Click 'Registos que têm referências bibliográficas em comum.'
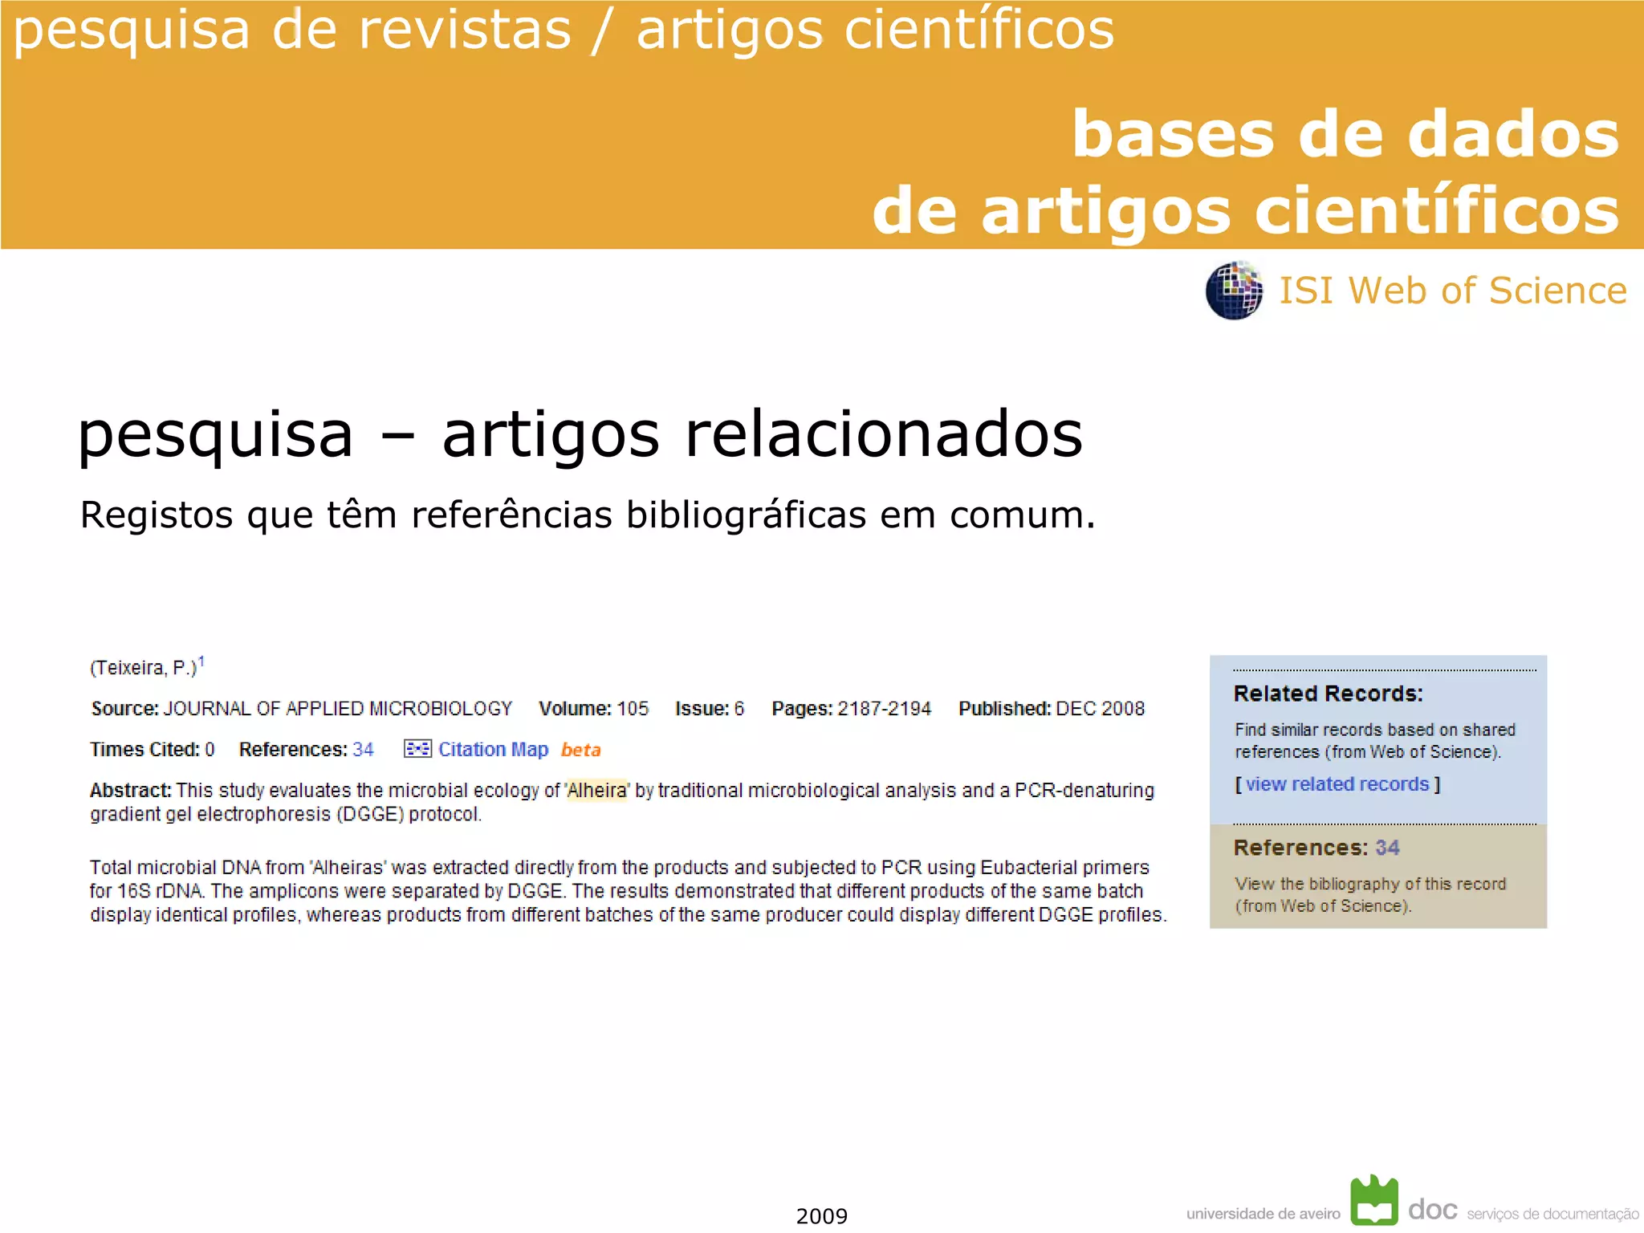 [x=588, y=515]
